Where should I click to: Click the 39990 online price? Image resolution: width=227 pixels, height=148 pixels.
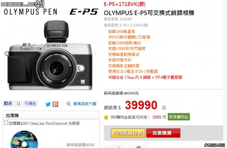141,105
